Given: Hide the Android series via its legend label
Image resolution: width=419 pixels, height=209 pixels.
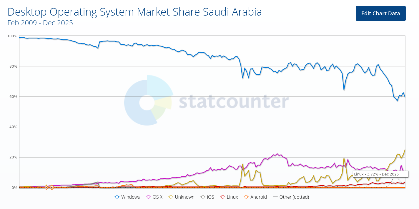Looking at the screenshot, I should click(258, 197).
